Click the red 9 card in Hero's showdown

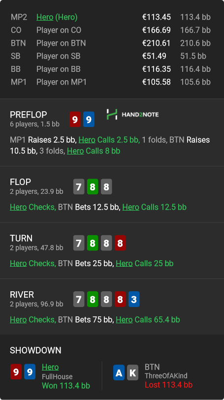16,371
